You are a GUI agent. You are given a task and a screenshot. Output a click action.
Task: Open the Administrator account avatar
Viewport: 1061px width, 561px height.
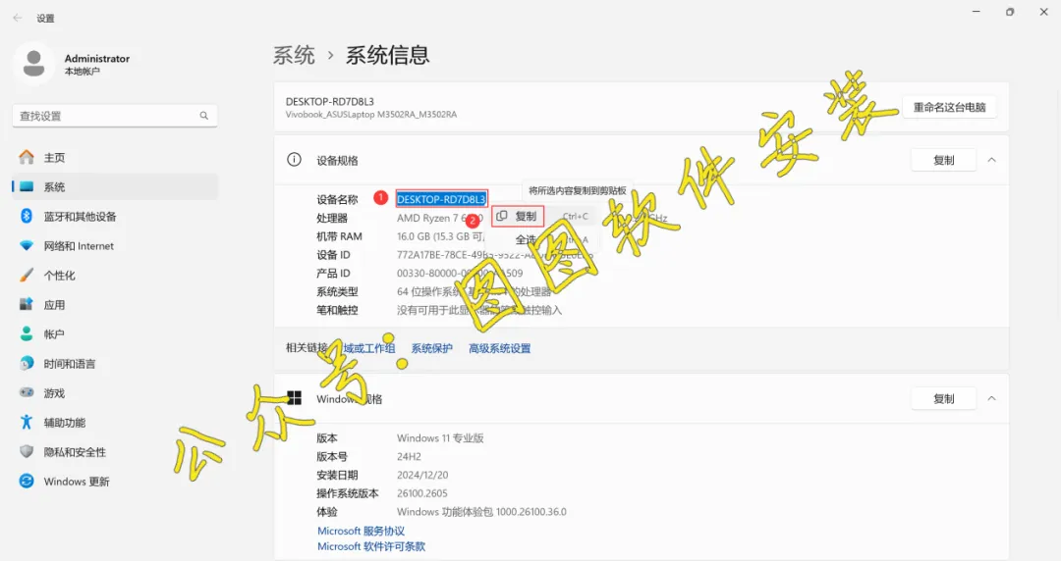pos(33,64)
